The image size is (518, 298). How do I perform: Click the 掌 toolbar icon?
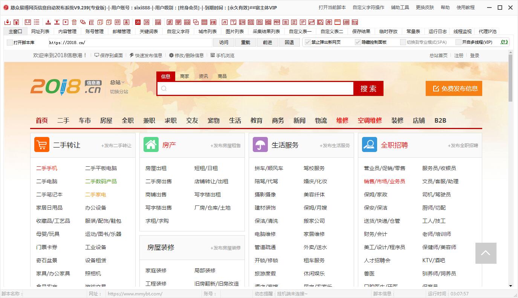pos(178,22)
